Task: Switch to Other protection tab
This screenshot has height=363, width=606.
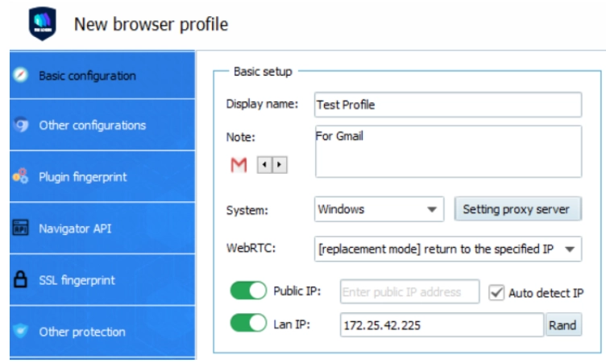Action: (x=102, y=332)
